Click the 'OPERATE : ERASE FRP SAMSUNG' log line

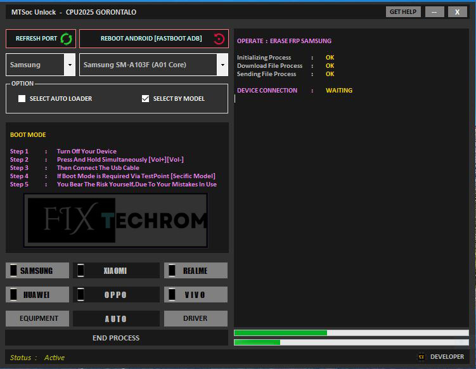pyautogui.click(x=284, y=41)
